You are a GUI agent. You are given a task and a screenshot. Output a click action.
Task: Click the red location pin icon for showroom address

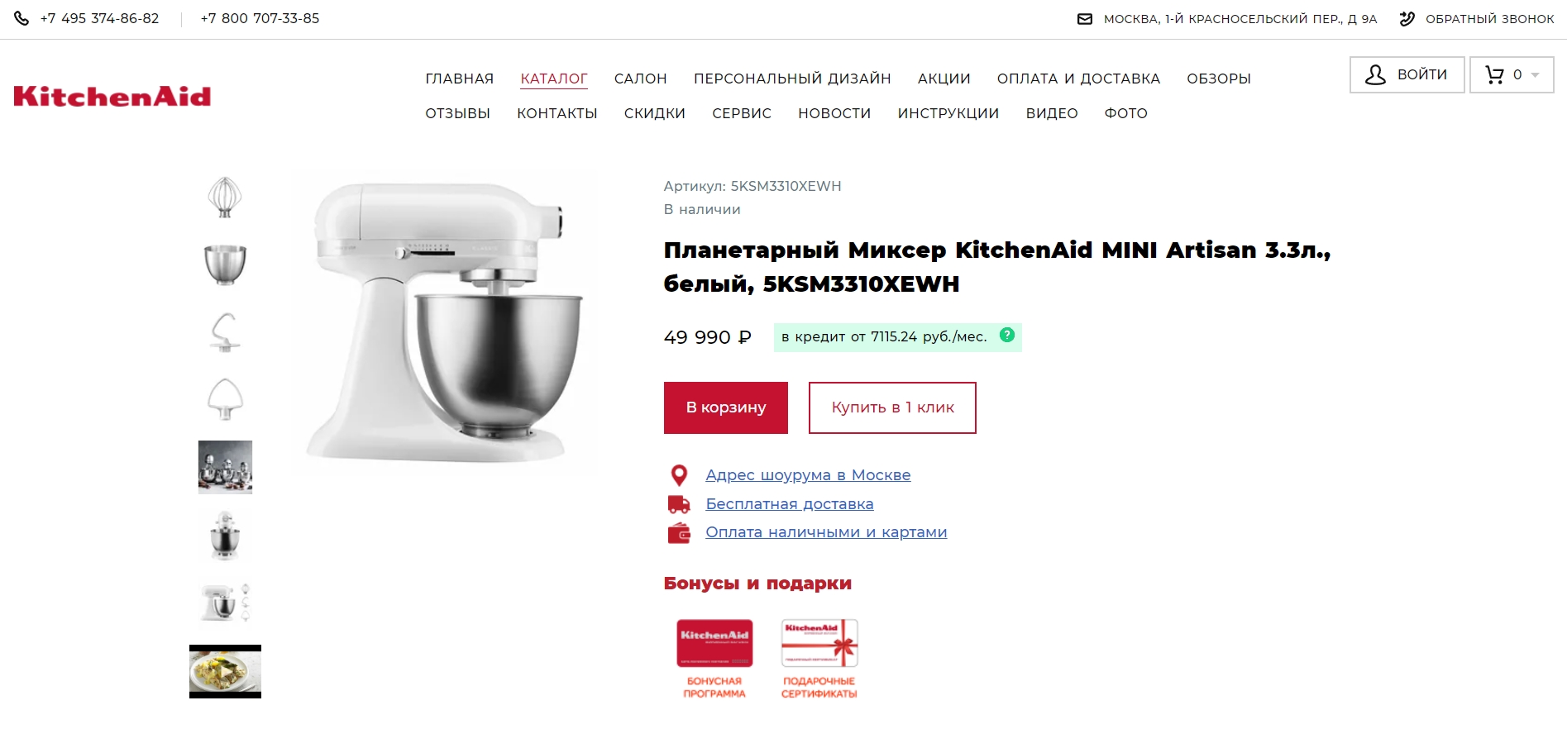pos(680,475)
